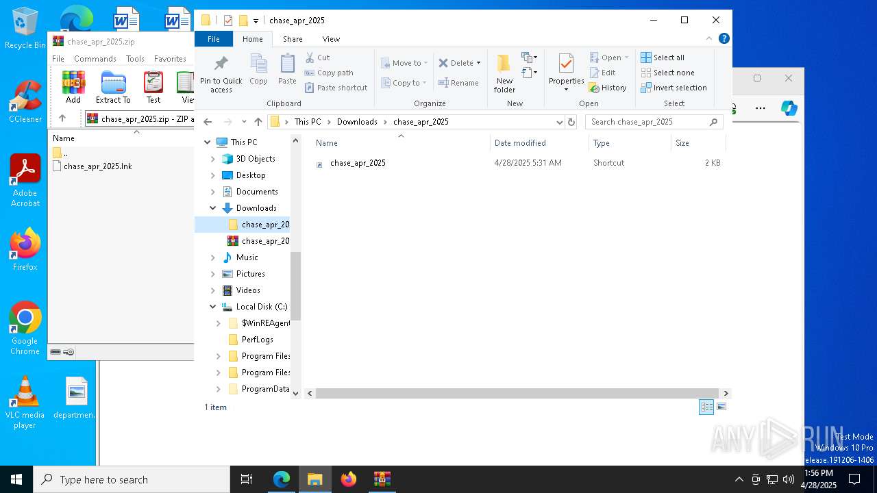The height and width of the screenshot is (493, 877).
Task: Click the Paste button in ribbon
Action: 287,70
